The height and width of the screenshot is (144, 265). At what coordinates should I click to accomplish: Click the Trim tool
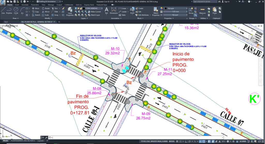pyautogui.click(x=55, y=8)
